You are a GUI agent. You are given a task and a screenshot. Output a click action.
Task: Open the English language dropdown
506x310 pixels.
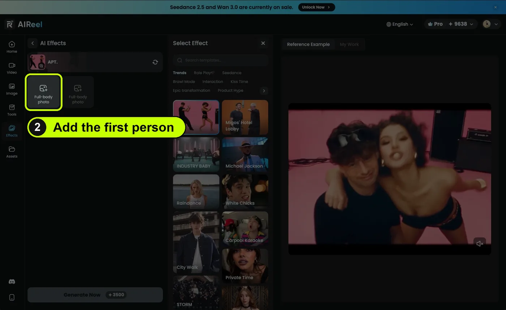tap(400, 24)
